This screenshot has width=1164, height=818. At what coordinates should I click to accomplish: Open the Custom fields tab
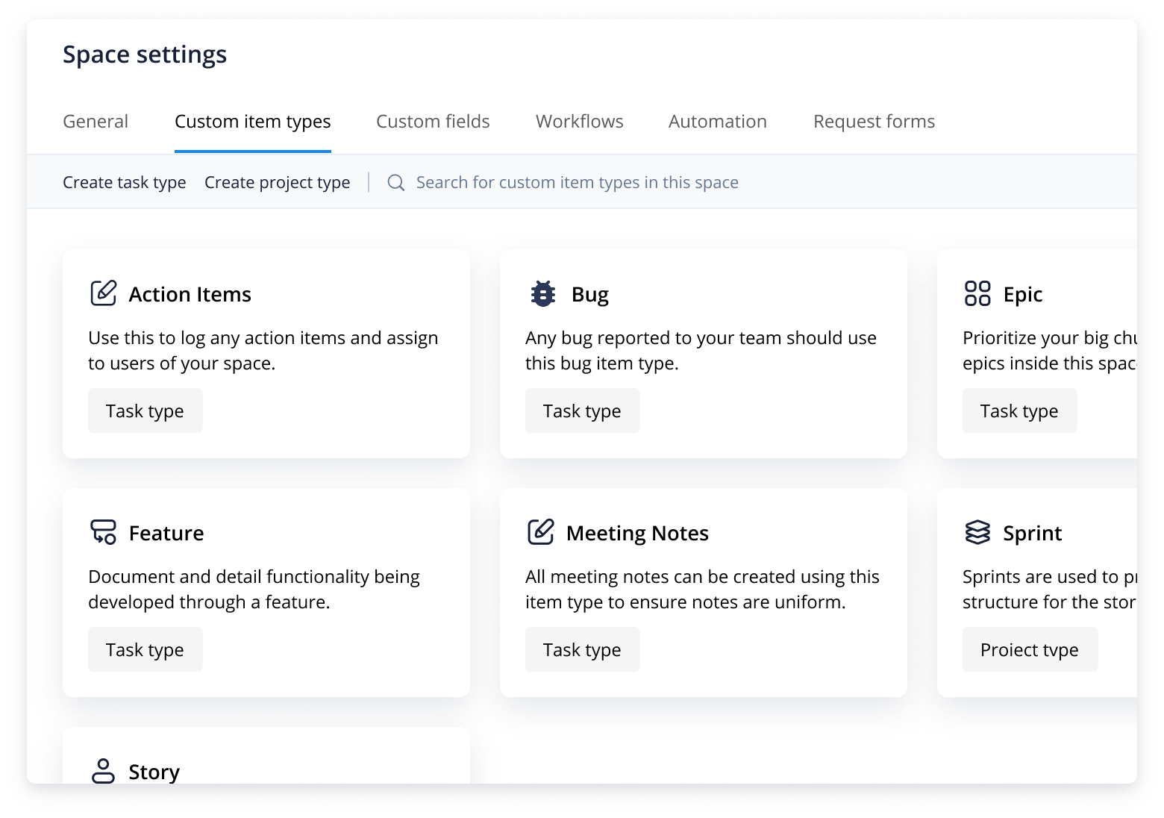click(x=433, y=121)
